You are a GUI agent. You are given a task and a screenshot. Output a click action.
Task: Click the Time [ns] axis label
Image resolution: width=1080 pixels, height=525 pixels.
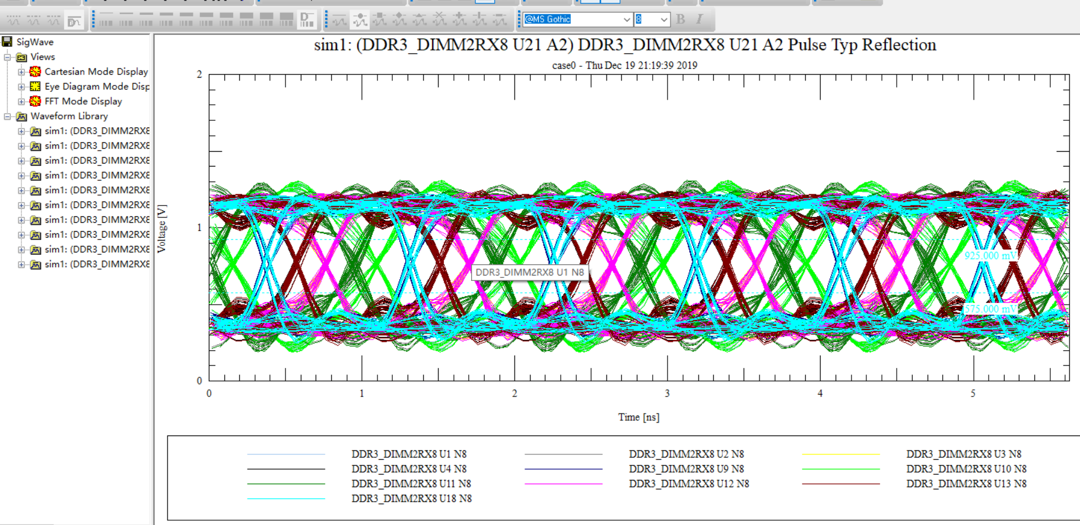pos(639,417)
